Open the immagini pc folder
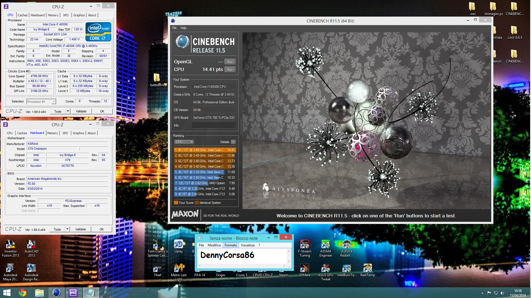The image size is (531, 298). [494, 8]
